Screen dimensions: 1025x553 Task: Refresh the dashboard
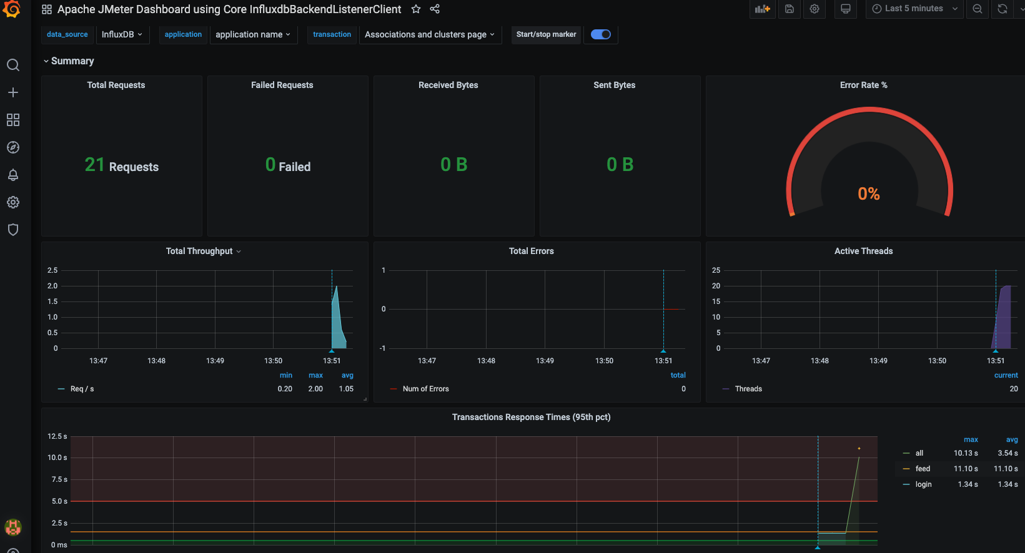(1003, 9)
